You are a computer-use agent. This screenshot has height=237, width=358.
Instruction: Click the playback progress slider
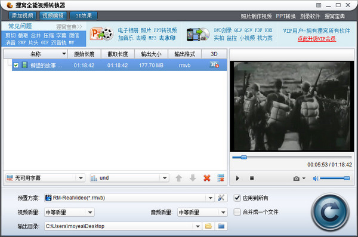(292, 157)
